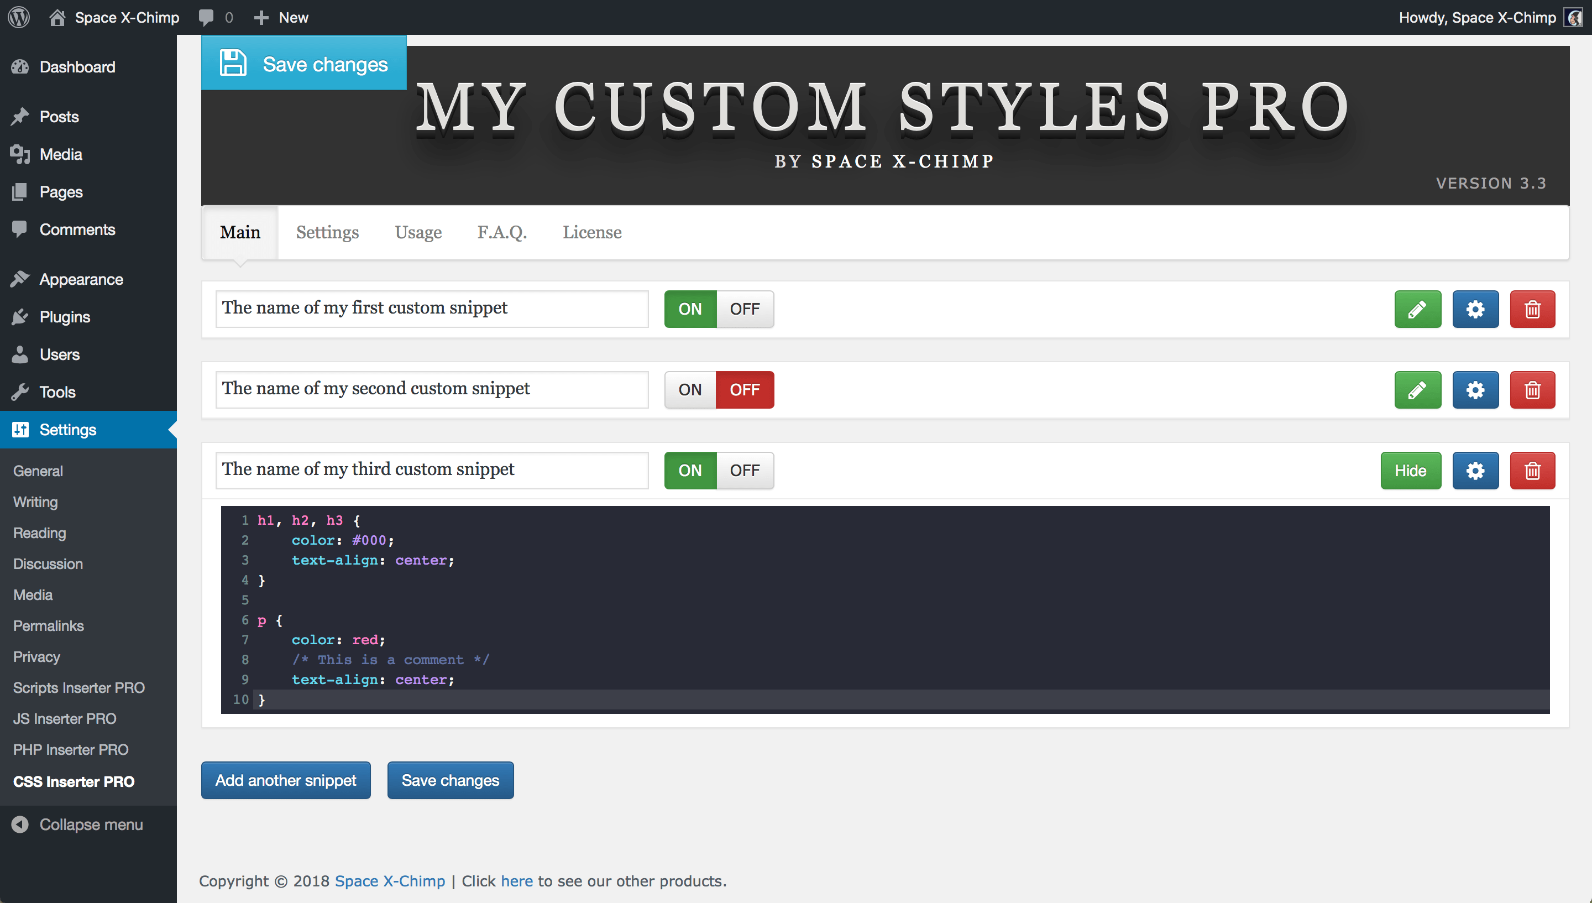Open the Usage tab
Screen dimensions: 1592x903
(x=418, y=232)
